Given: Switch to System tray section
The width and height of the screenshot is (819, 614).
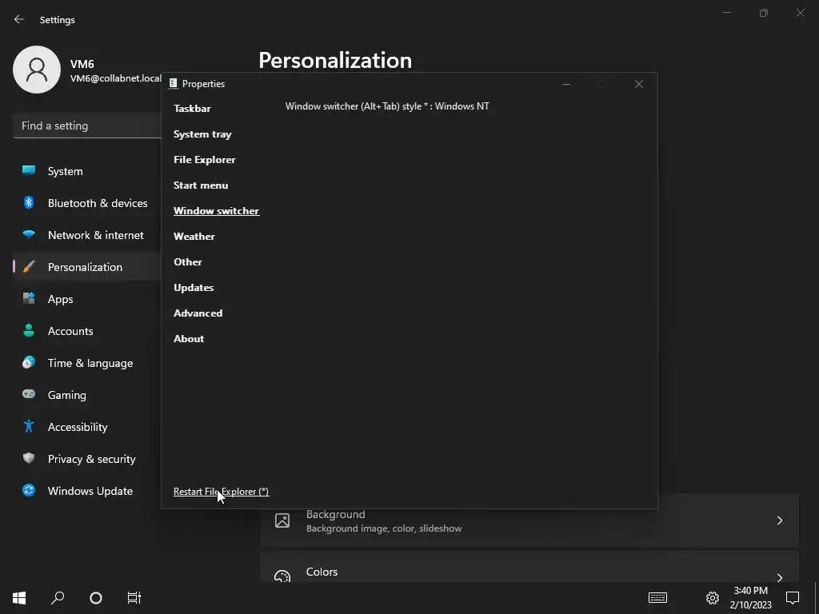Looking at the screenshot, I should tap(202, 134).
